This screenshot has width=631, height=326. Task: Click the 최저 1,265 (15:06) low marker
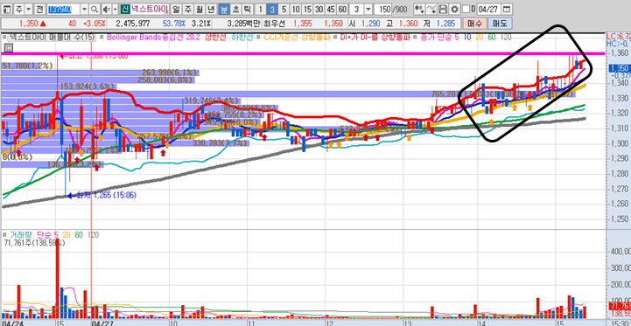point(102,196)
